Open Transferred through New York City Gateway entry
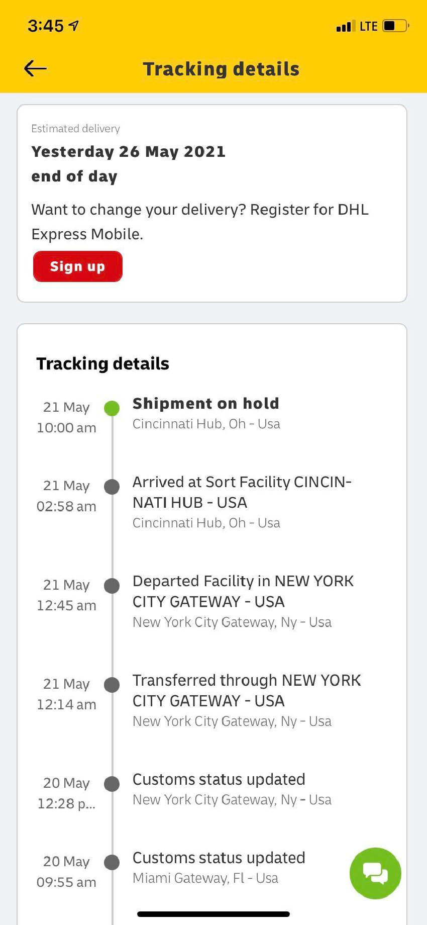Screen dimensions: 427x925 (x=246, y=700)
